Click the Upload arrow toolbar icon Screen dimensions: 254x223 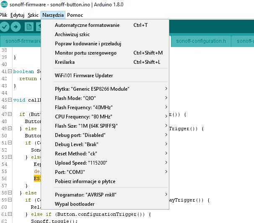pos(16,26)
